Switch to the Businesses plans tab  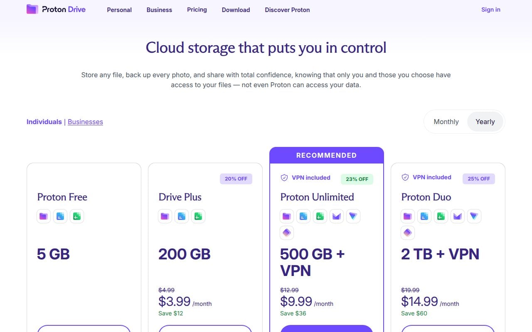(x=85, y=122)
